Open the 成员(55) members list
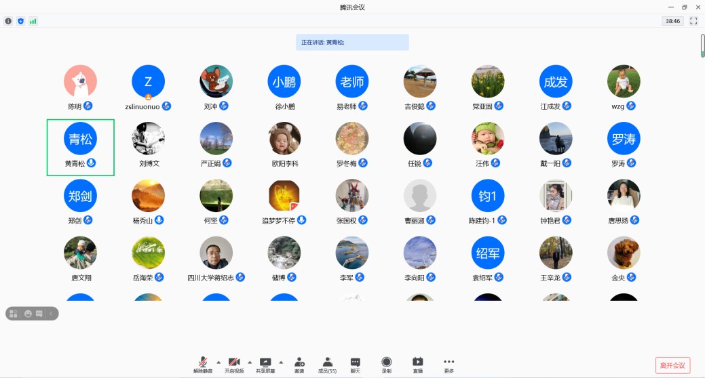 (x=327, y=364)
